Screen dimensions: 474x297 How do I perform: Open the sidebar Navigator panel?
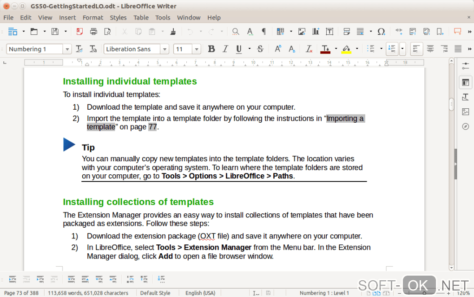pyautogui.click(x=466, y=126)
